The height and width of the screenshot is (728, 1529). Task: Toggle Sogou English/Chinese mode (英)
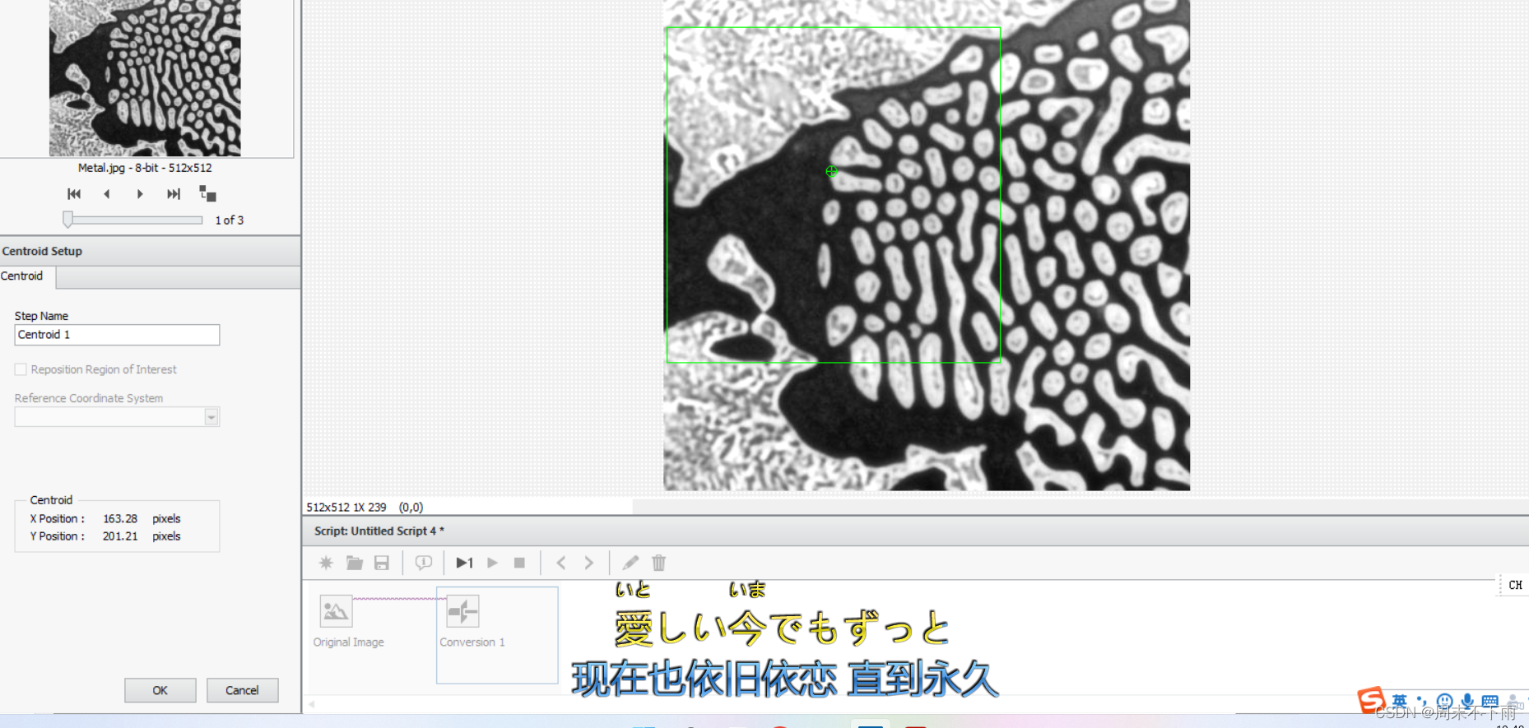(1400, 702)
